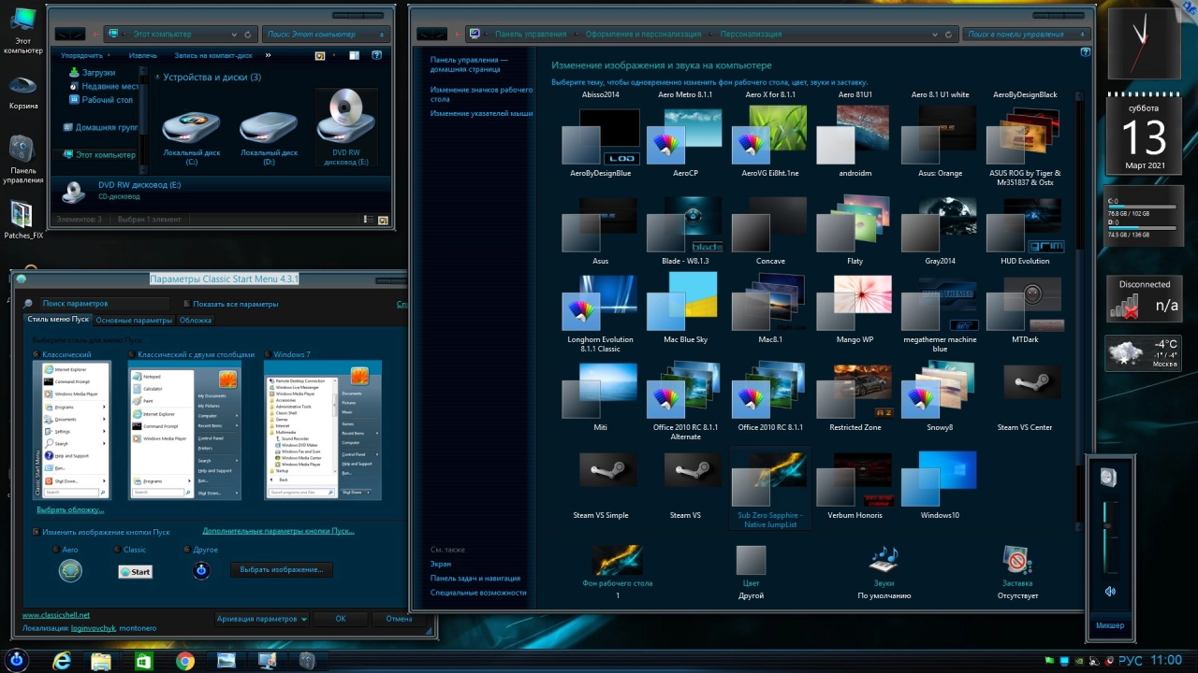1198x673 pixels.
Task: Open the Recycle Bin (Корзина) desktop icon
Action: [23, 92]
